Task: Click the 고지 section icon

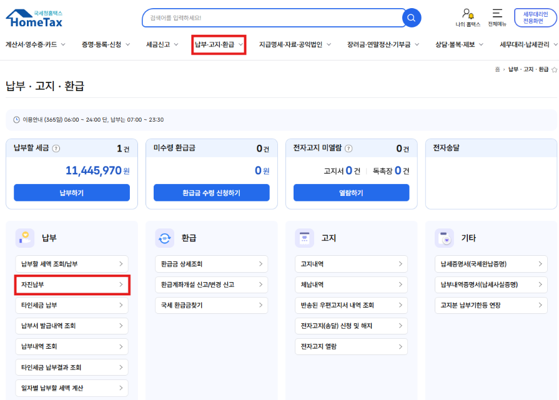Action: (304, 238)
